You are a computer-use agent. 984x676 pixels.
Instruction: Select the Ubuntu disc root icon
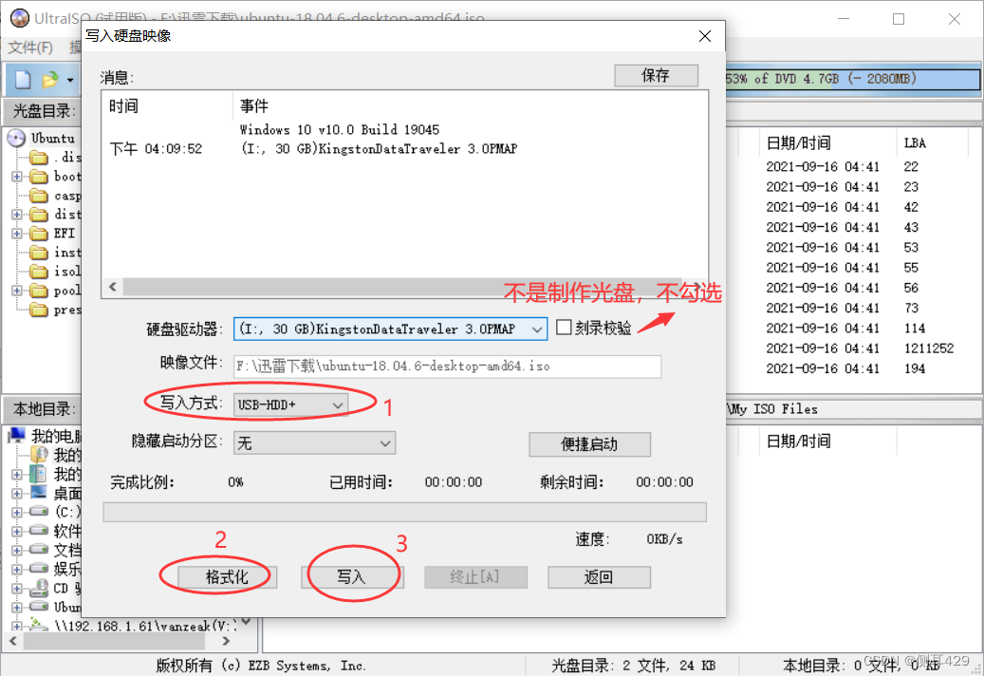pyautogui.click(x=16, y=138)
